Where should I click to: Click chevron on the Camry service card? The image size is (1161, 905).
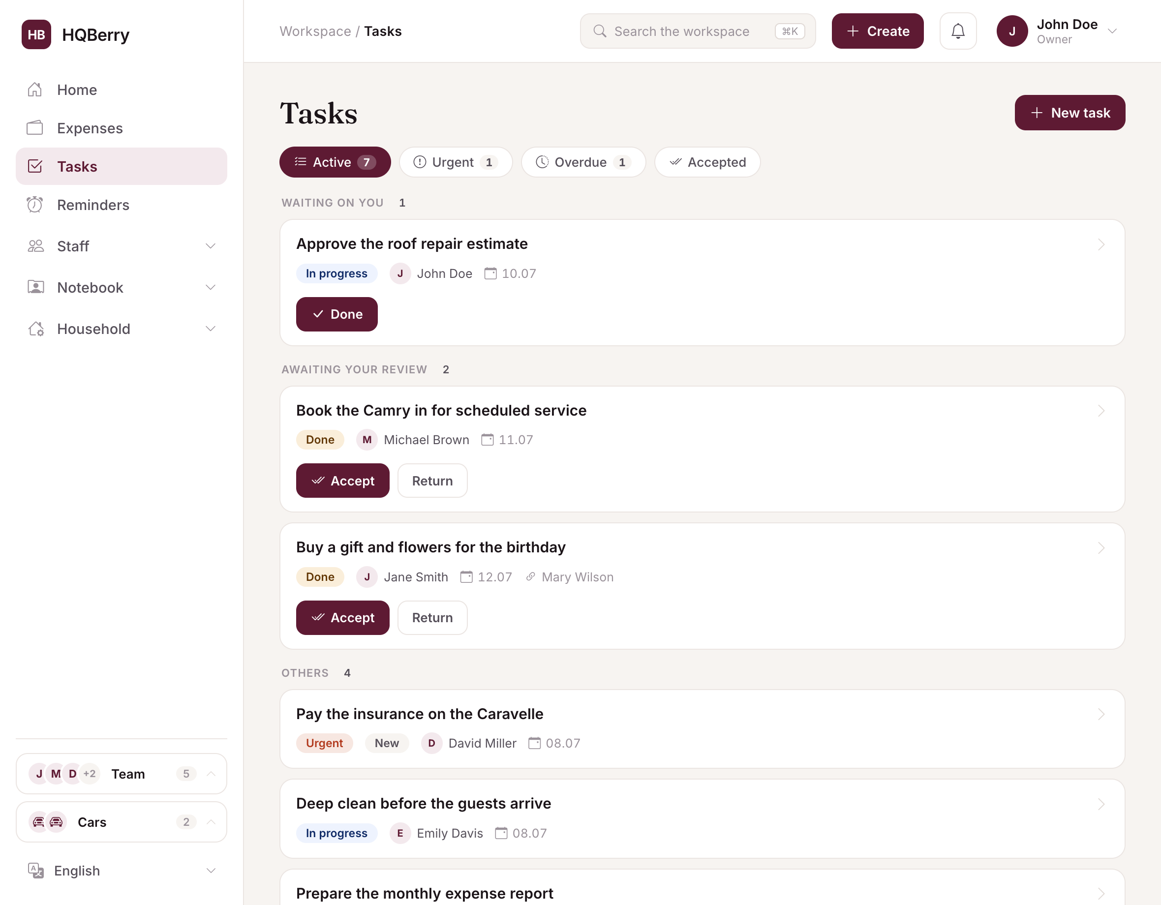click(1101, 411)
